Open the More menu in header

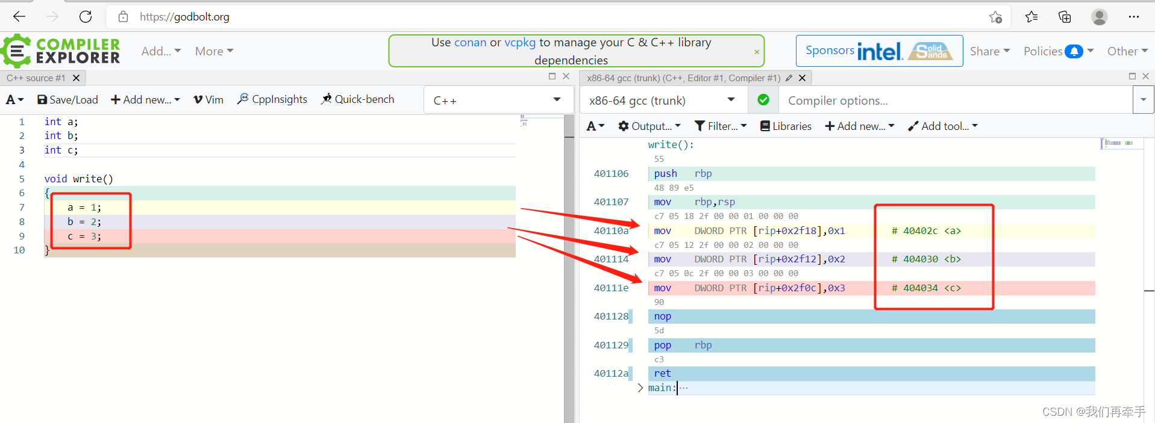pyautogui.click(x=214, y=51)
